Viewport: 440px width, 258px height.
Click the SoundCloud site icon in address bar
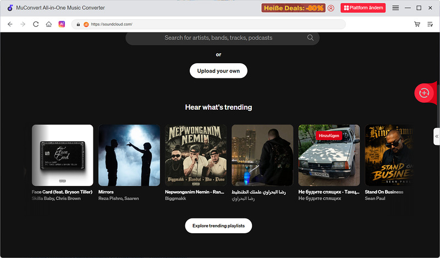[x=86, y=24]
